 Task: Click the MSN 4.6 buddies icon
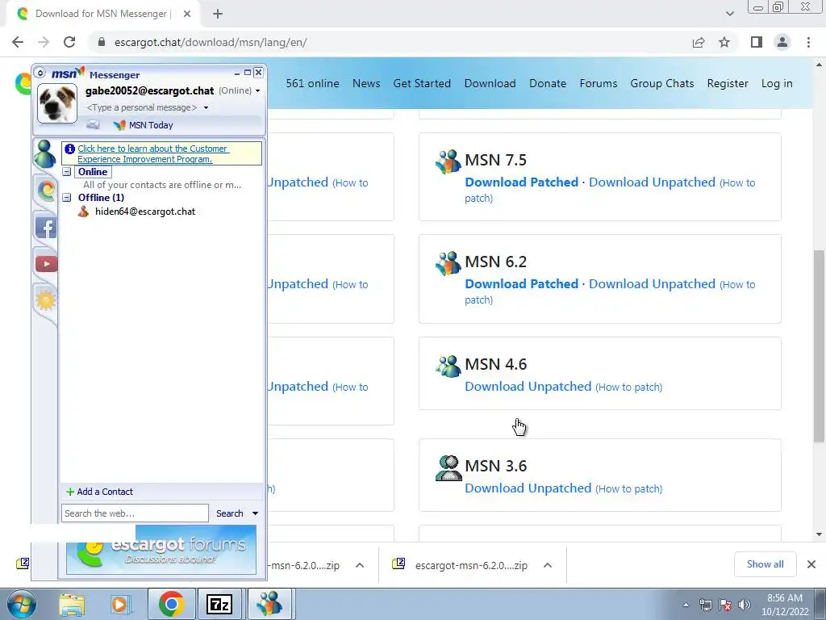(x=448, y=366)
